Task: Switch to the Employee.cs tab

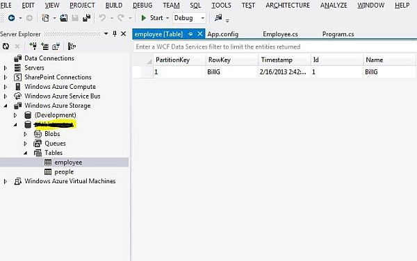Action: pyautogui.click(x=280, y=34)
